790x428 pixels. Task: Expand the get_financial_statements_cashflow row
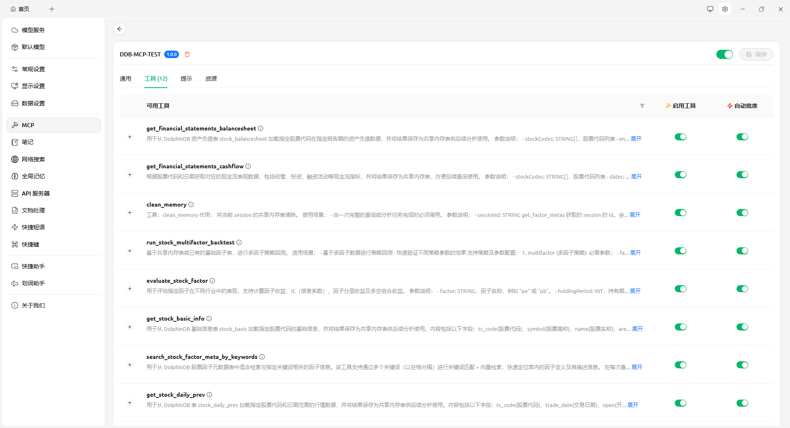click(130, 175)
